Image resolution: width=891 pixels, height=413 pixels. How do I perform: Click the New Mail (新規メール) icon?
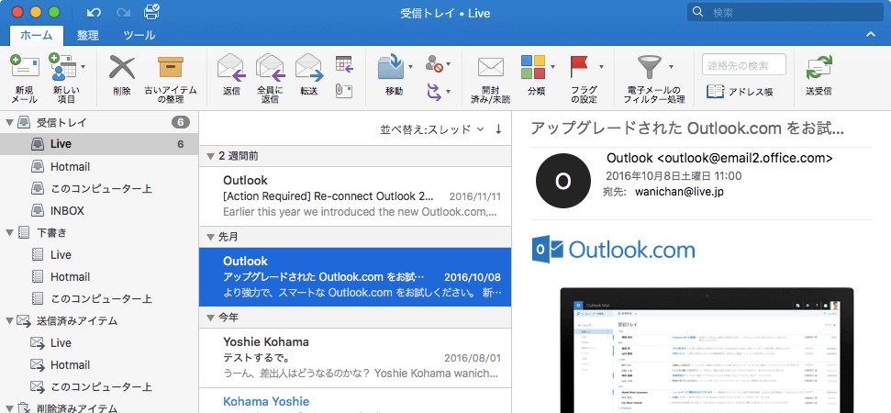pyautogui.click(x=25, y=68)
